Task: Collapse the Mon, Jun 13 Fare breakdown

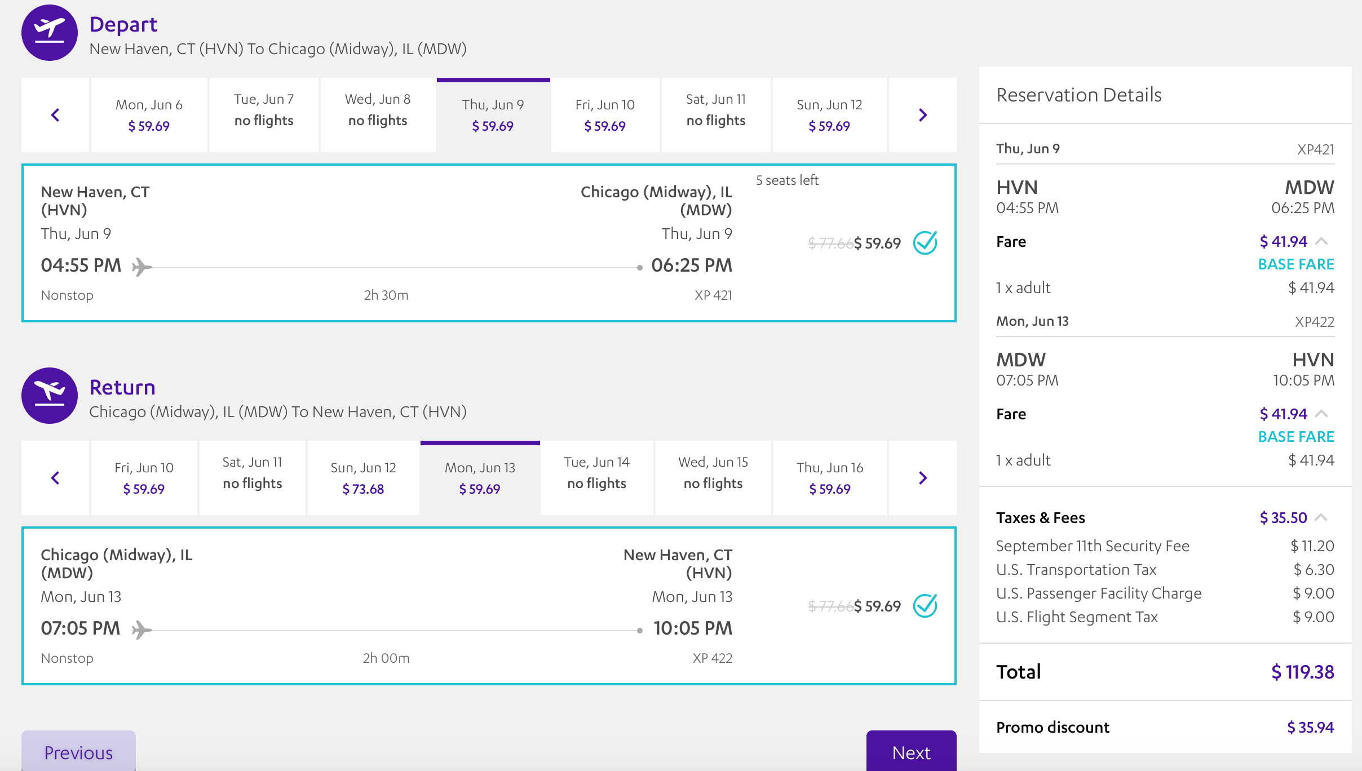Action: pyautogui.click(x=1322, y=414)
